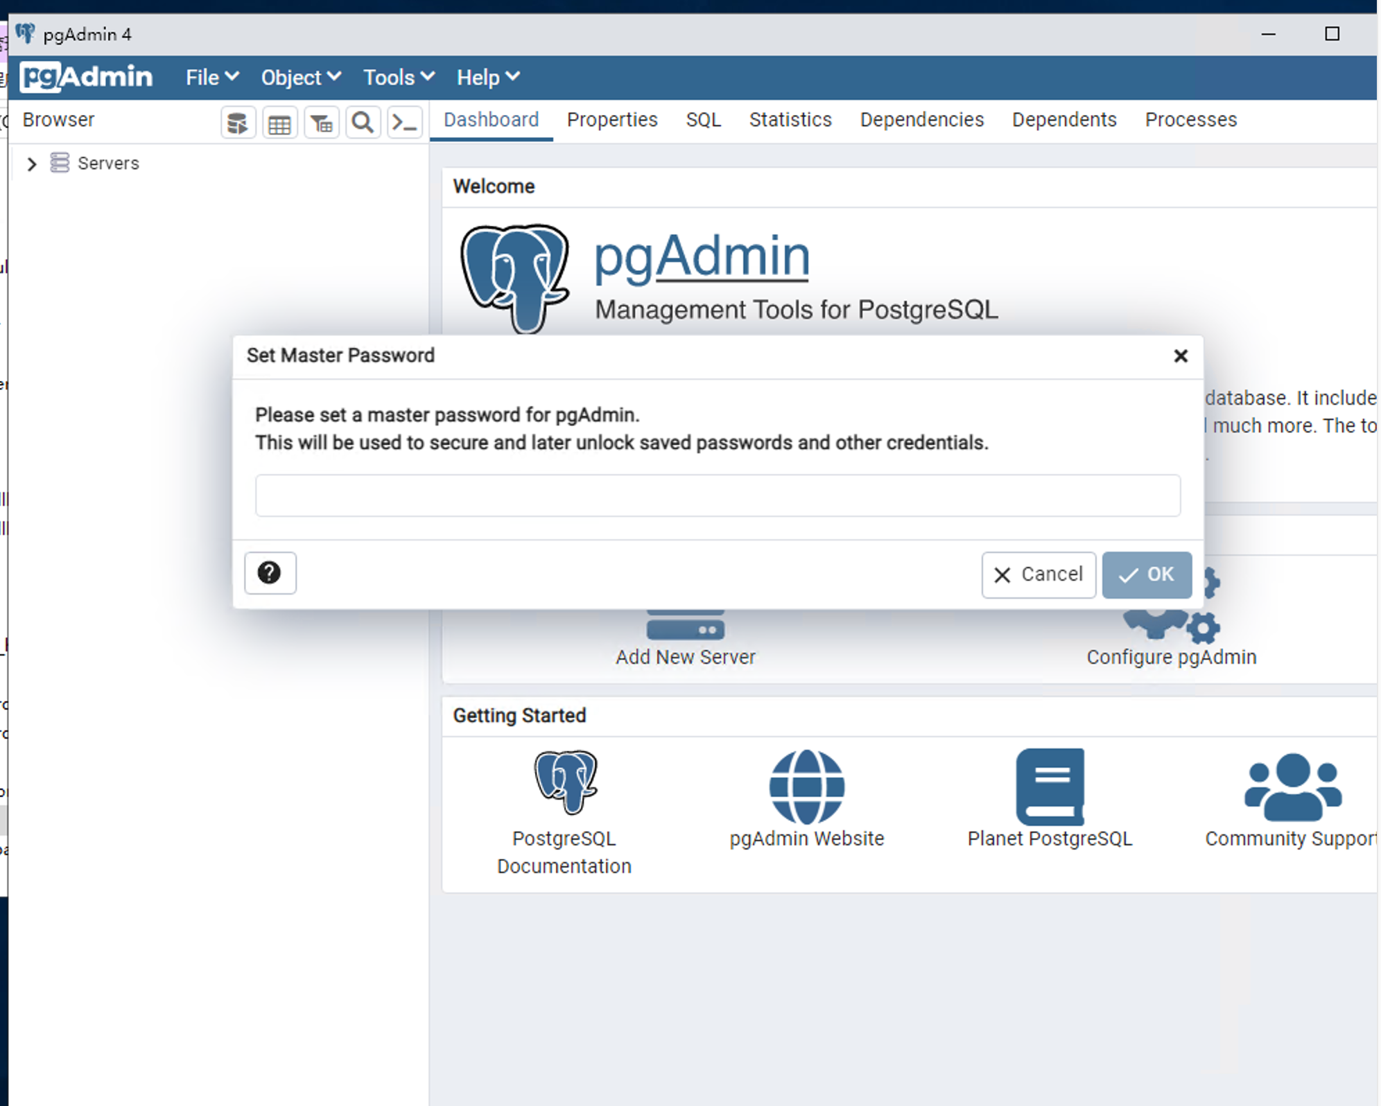Click OK to confirm master password

tap(1147, 574)
